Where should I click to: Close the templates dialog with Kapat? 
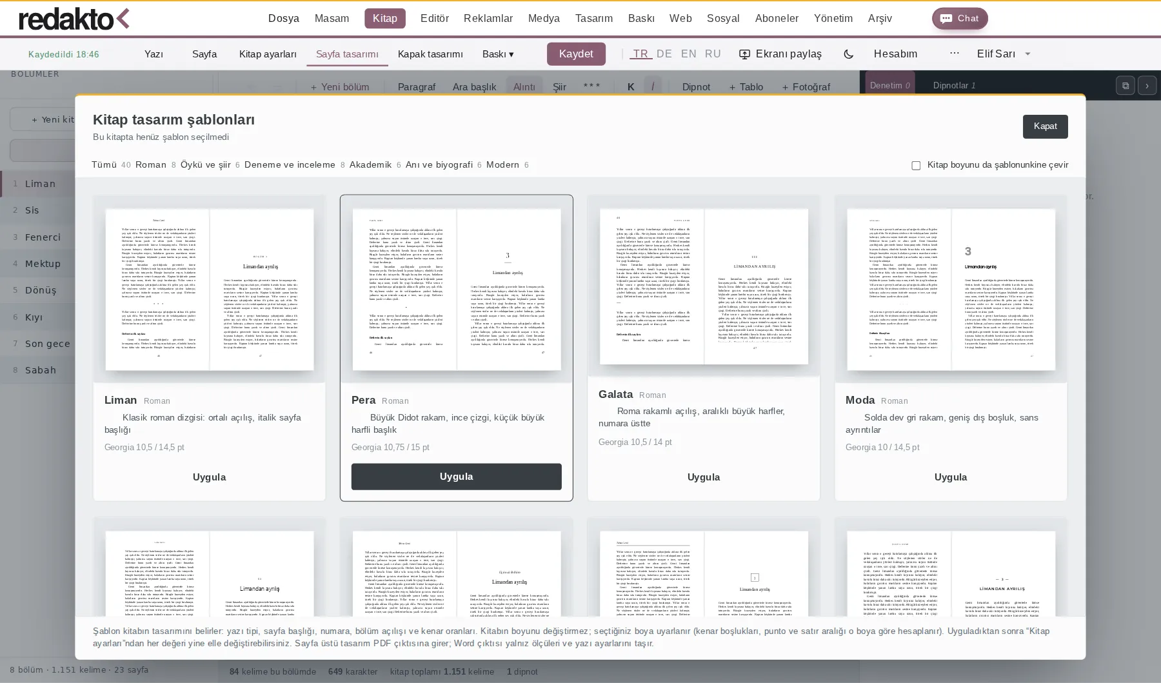[1046, 126]
